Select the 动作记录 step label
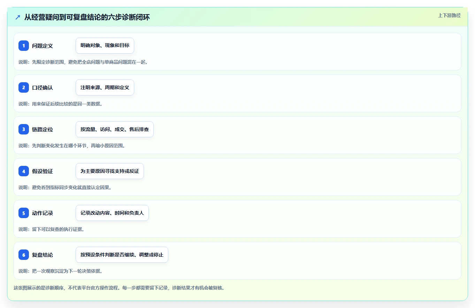475x308 pixels. click(43, 213)
